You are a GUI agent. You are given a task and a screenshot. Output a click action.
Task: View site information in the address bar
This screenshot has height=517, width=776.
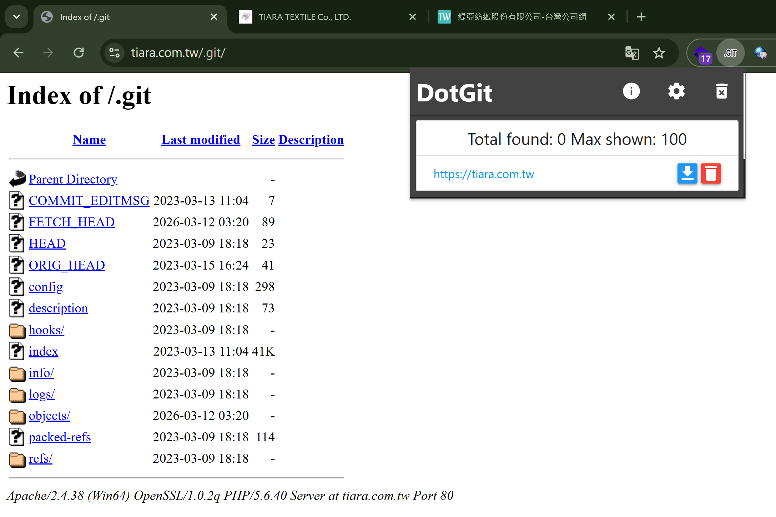tap(115, 53)
